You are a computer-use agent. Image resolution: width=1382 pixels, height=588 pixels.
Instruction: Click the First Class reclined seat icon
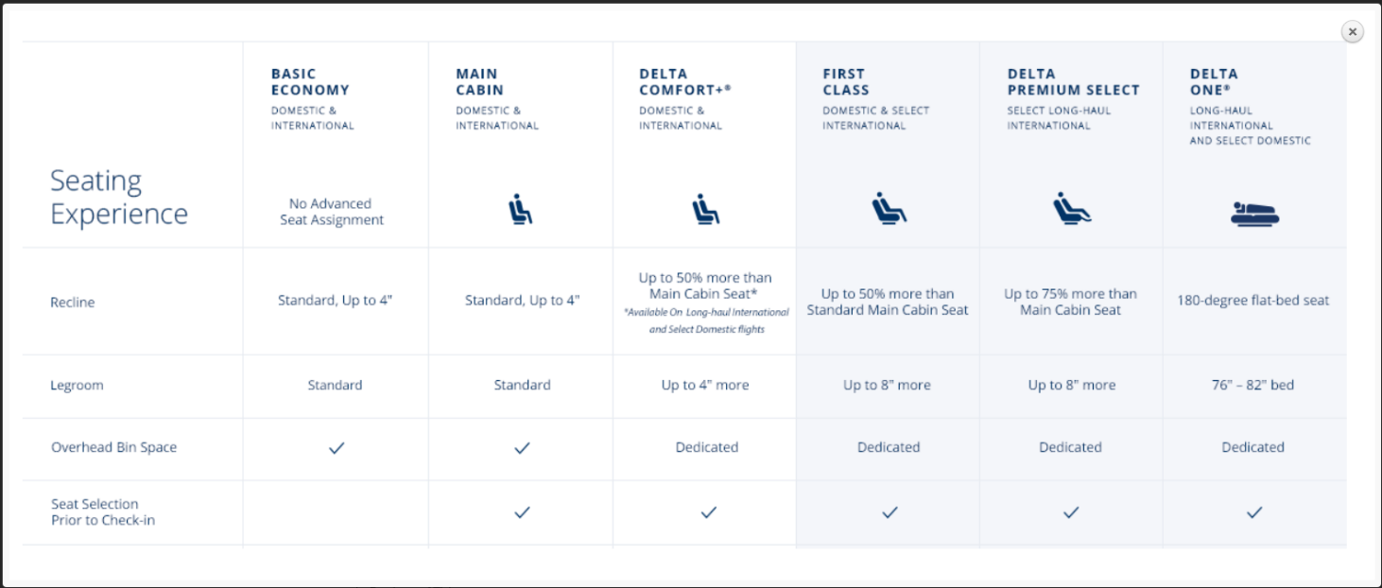click(889, 208)
